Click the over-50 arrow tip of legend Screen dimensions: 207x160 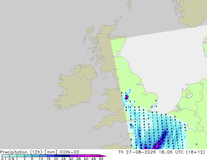tap(104, 156)
